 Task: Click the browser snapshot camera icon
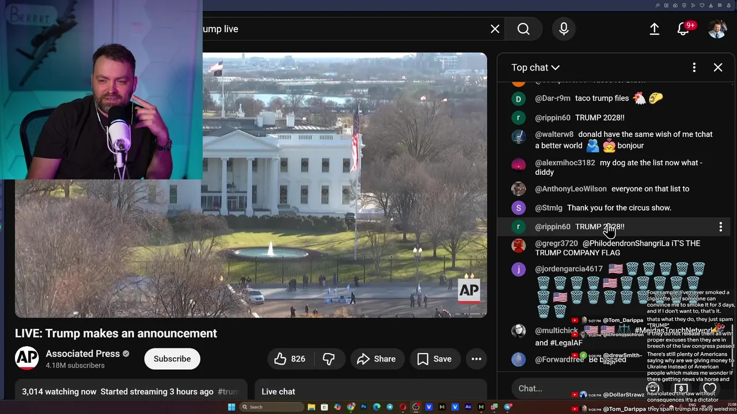pos(675,5)
